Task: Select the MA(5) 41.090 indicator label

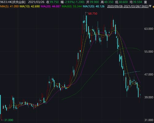Action: [x=10, y=6]
